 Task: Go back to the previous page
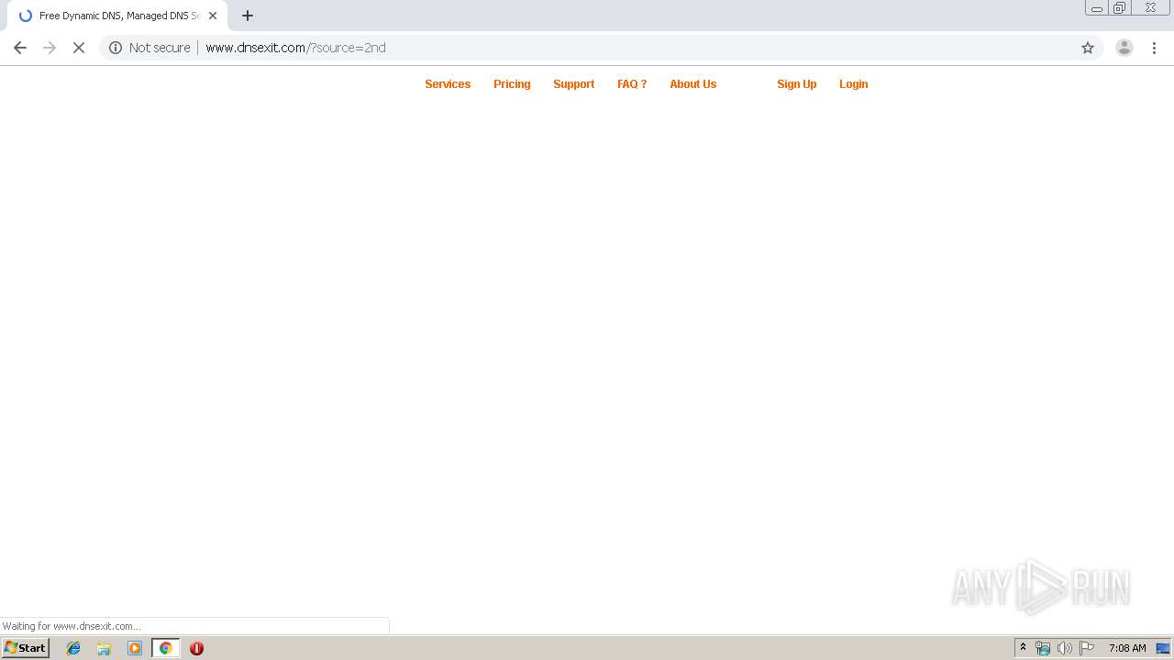(20, 48)
